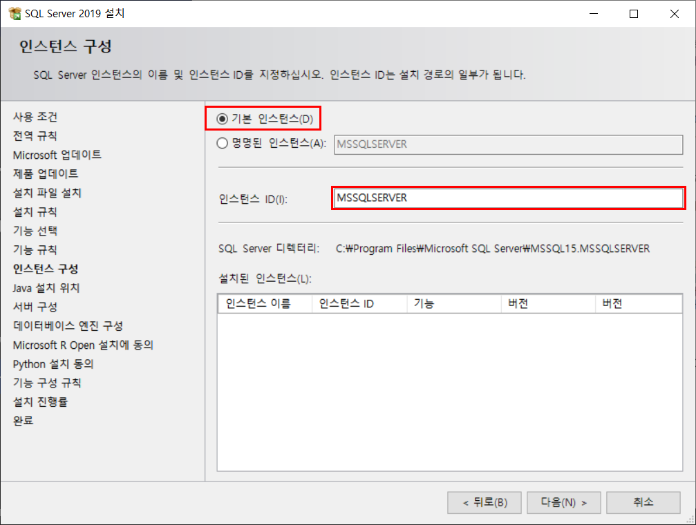Click the 기능 구성 규칙 step
Viewport: 696px width, 525px height.
coord(47,383)
